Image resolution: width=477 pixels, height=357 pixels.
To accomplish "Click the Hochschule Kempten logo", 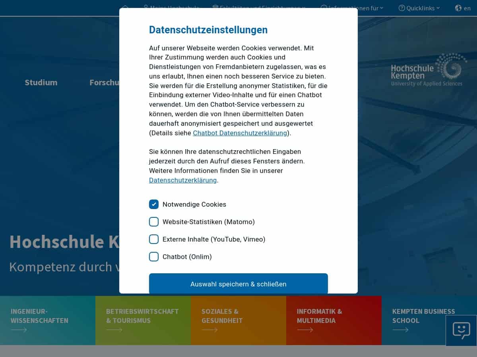I will tap(429, 70).
